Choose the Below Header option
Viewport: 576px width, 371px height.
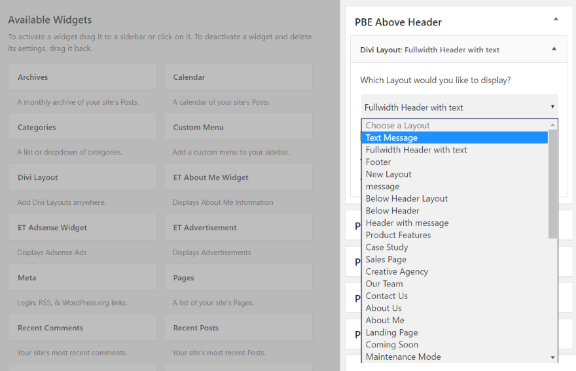click(x=455, y=211)
